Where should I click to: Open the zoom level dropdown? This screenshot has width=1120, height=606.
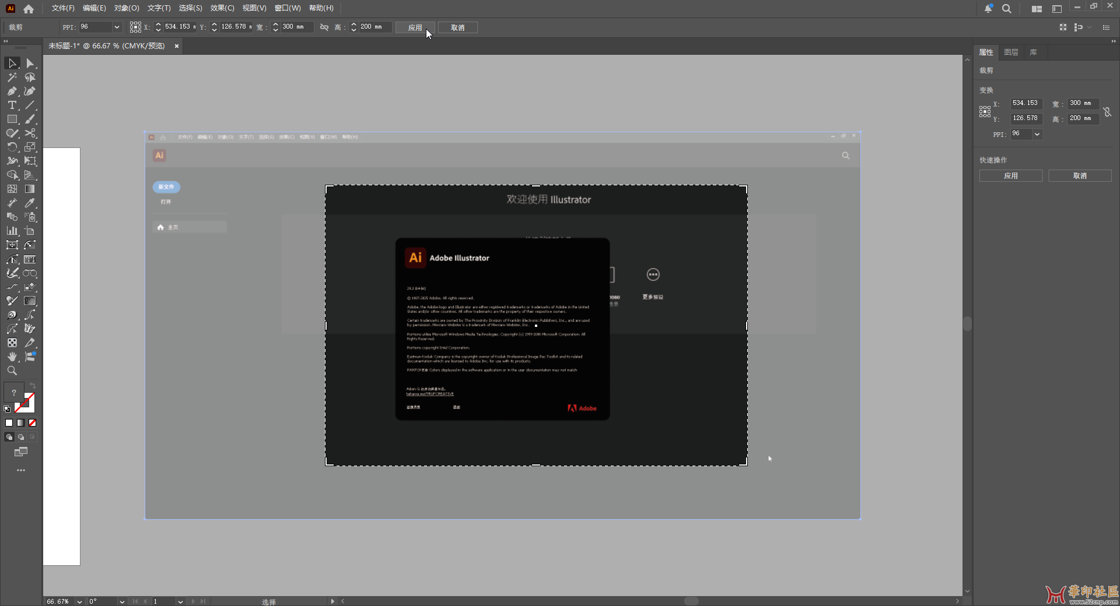tap(79, 601)
